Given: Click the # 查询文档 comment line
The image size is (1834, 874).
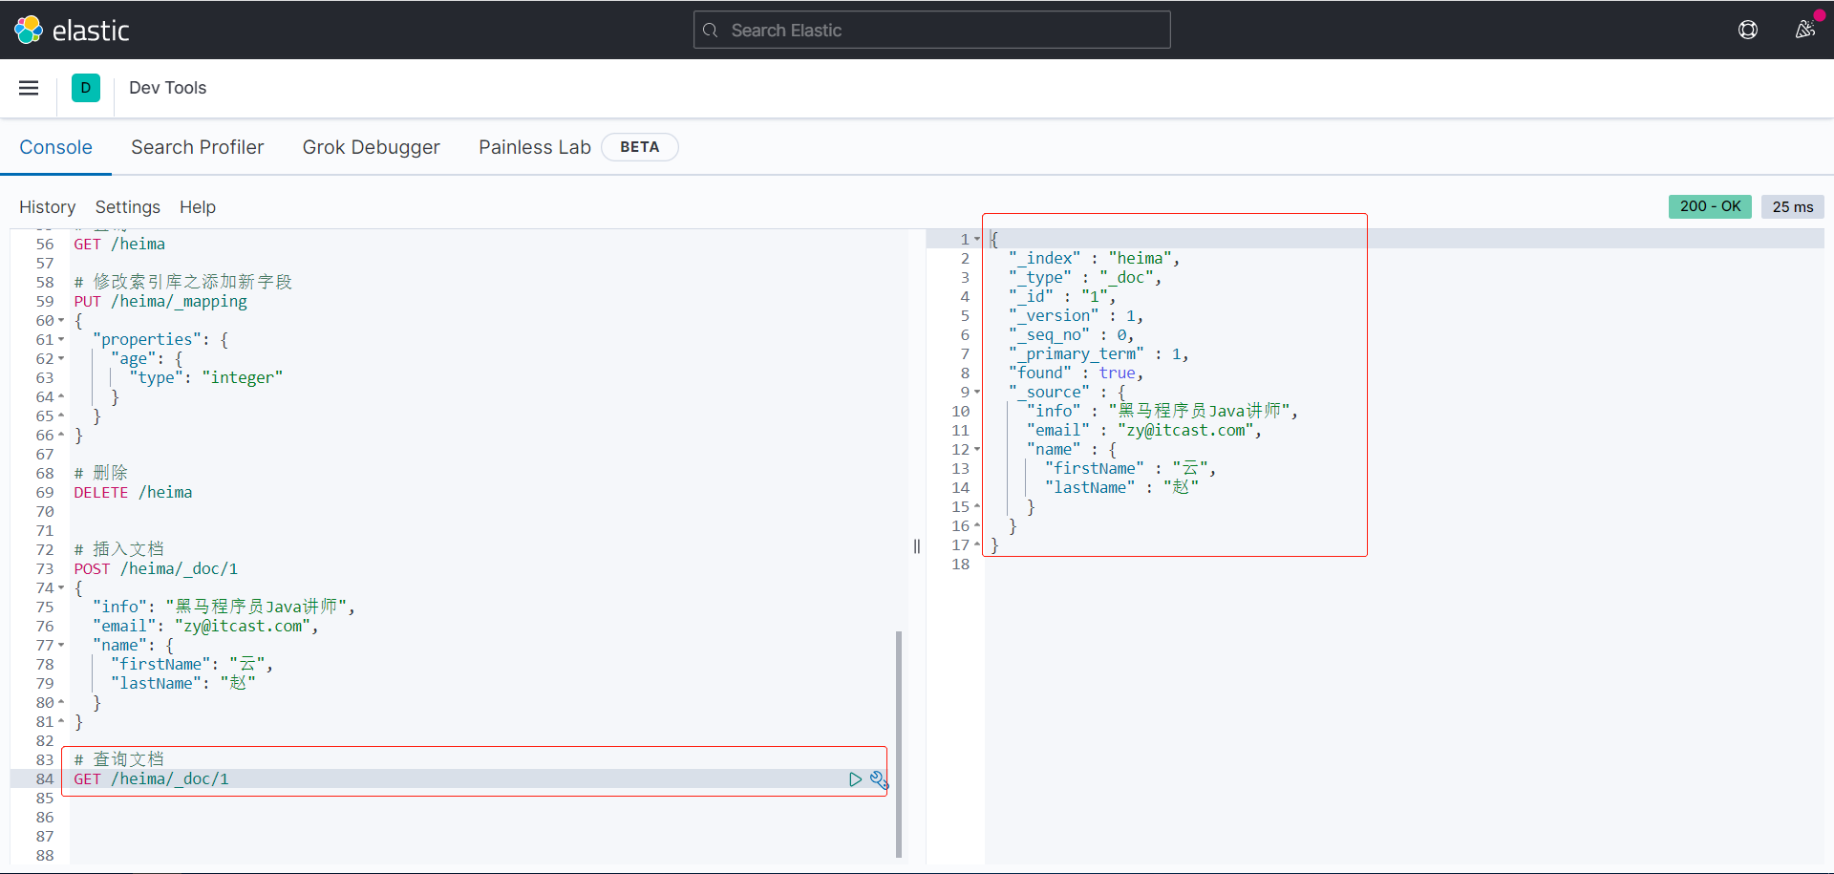Looking at the screenshot, I should 119,760.
